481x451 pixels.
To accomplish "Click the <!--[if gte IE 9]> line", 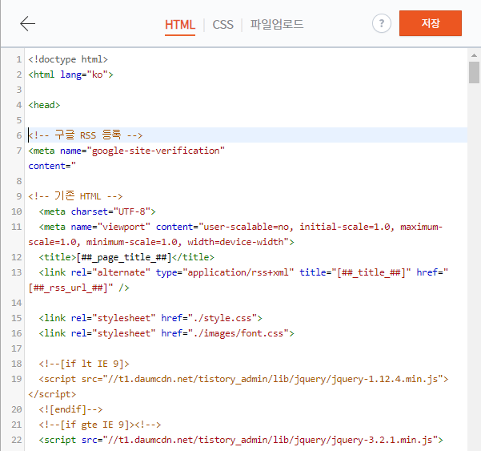I will 100,425.
